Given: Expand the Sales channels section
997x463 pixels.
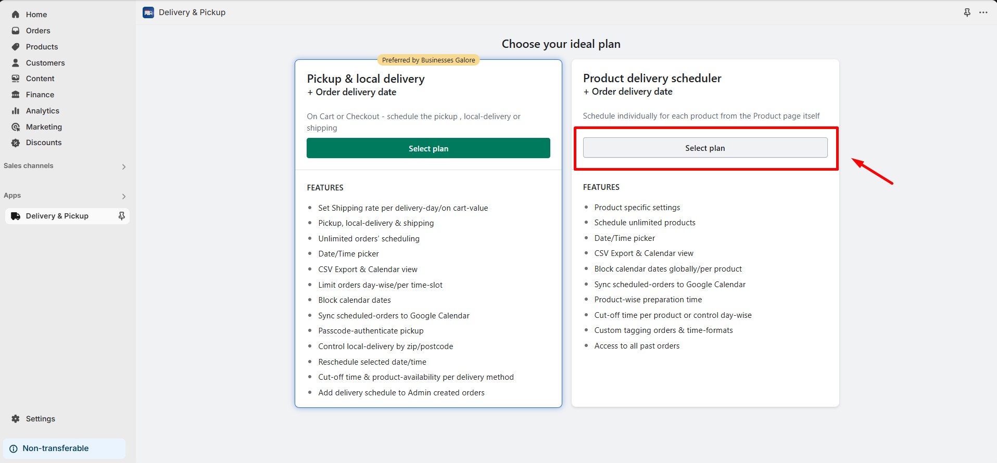Looking at the screenshot, I should coord(123,166).
